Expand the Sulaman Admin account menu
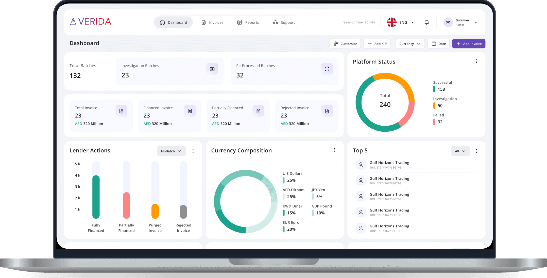Viewport: 547px width, 278px height. click(x=476, y=23)
